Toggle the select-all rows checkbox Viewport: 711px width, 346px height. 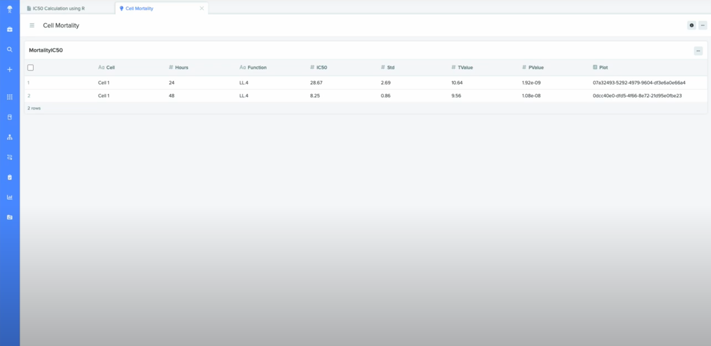pos(31,68)
